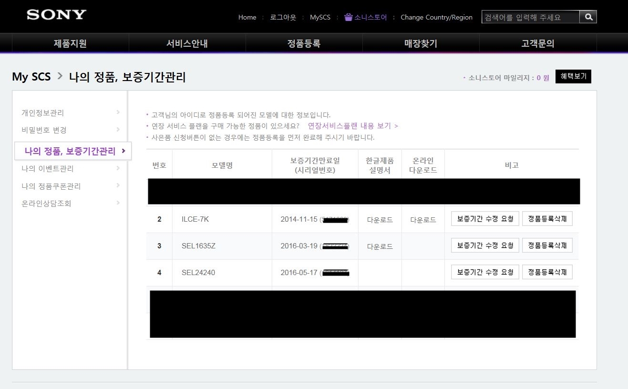This screenshot has height=389, width=628.
Task: Open the 매장찾기 menu
Action: click(421, 44)
